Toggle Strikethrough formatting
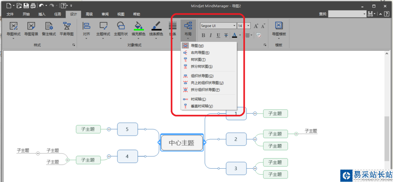This screenshot has height=182, width=393. pos(226,35)
